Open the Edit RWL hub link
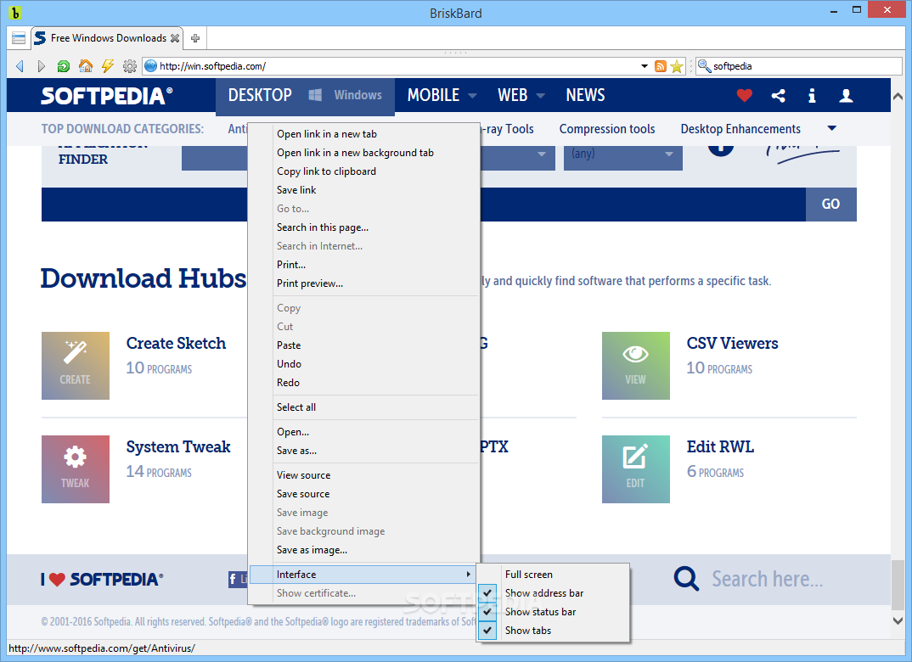 pos(720,447)
